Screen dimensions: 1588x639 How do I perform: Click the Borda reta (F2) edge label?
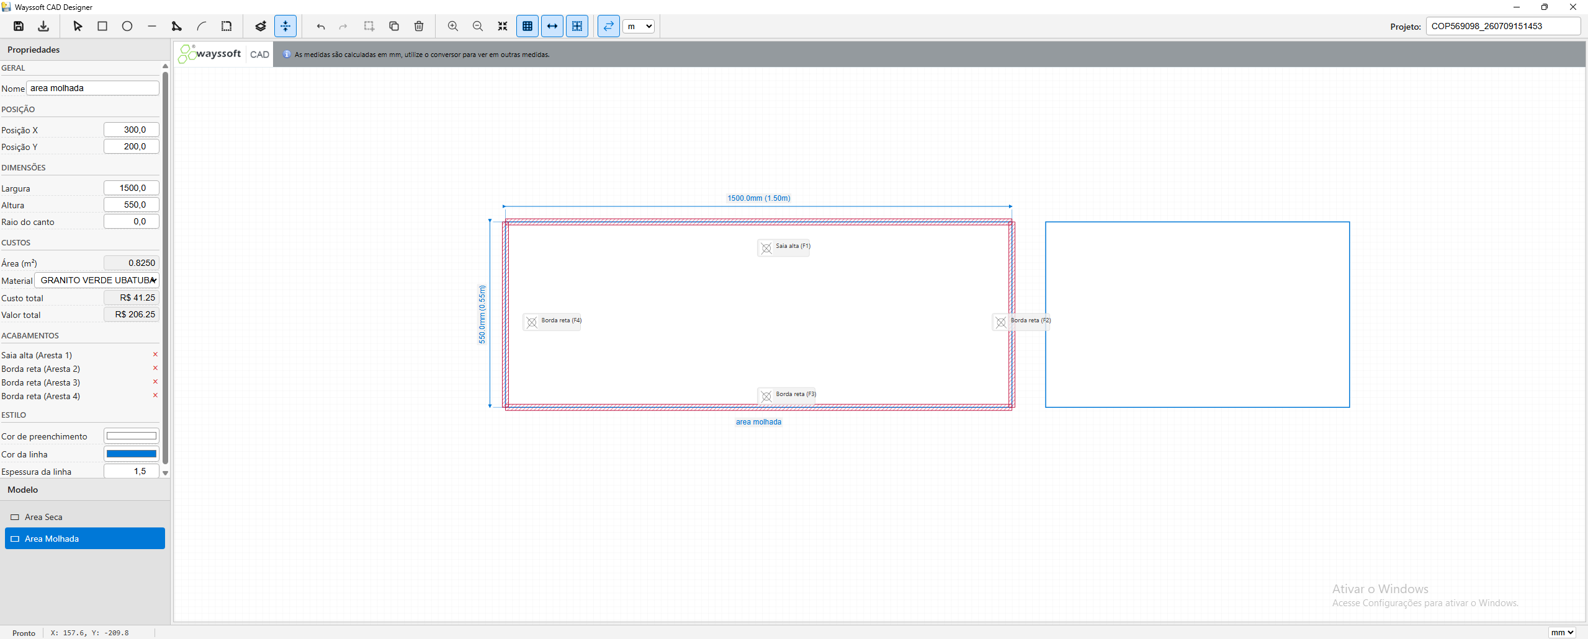click(1022, 322)
